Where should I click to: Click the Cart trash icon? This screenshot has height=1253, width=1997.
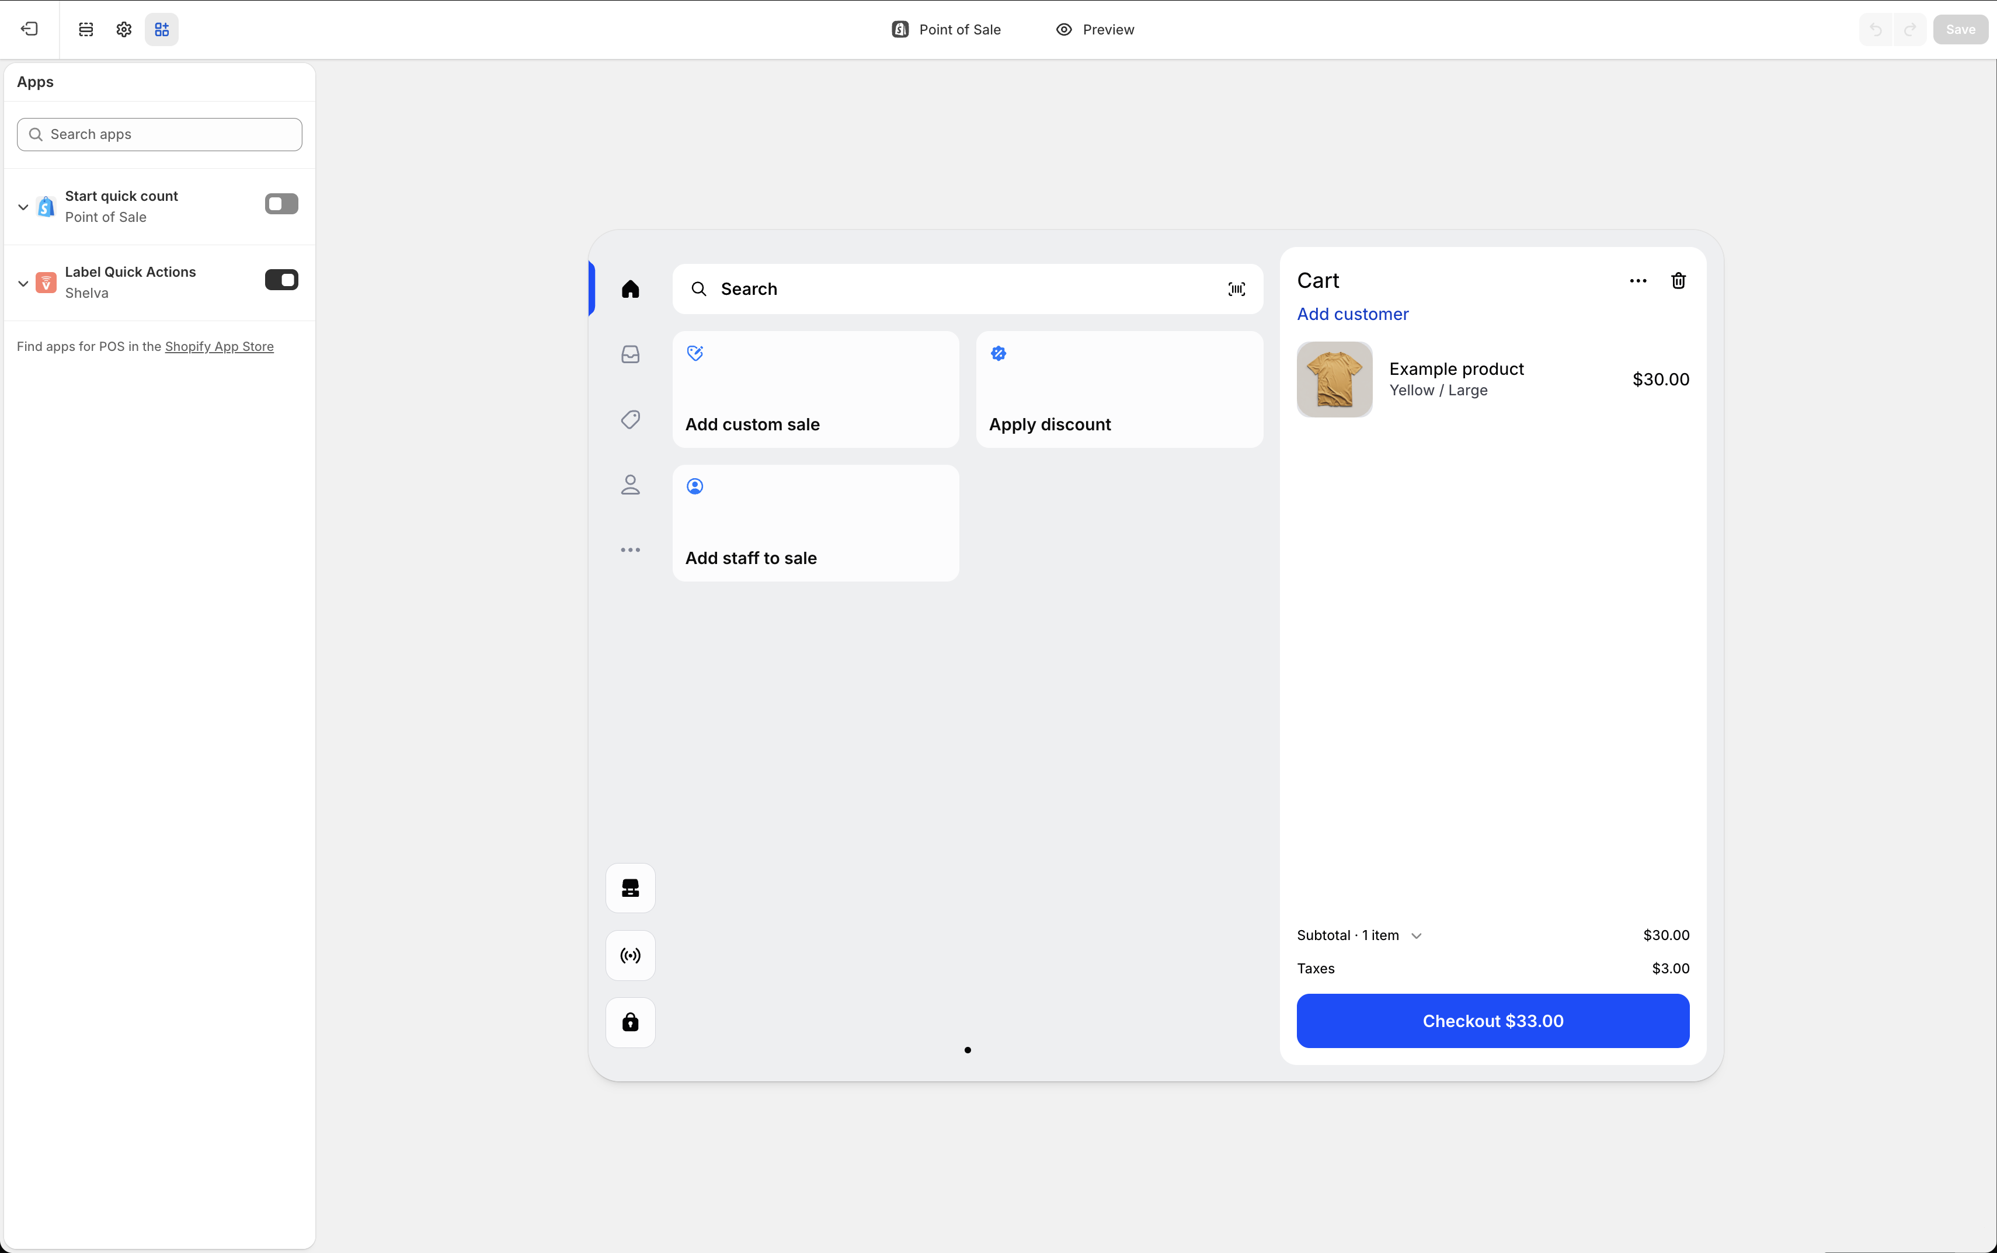(1679, 281)
